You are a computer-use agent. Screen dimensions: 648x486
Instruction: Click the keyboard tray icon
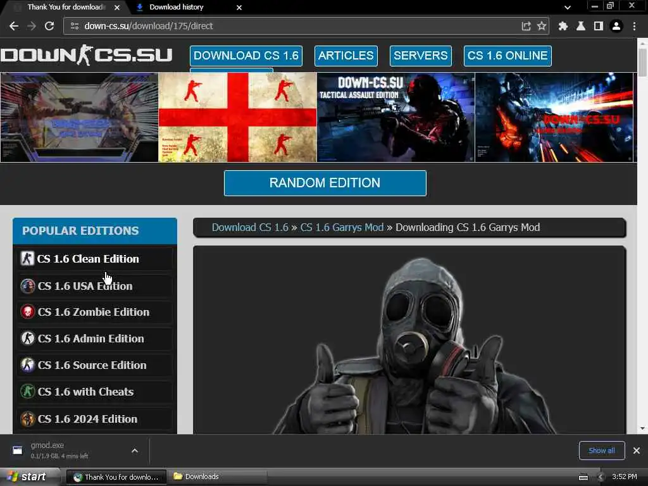[x=583, y=477]
